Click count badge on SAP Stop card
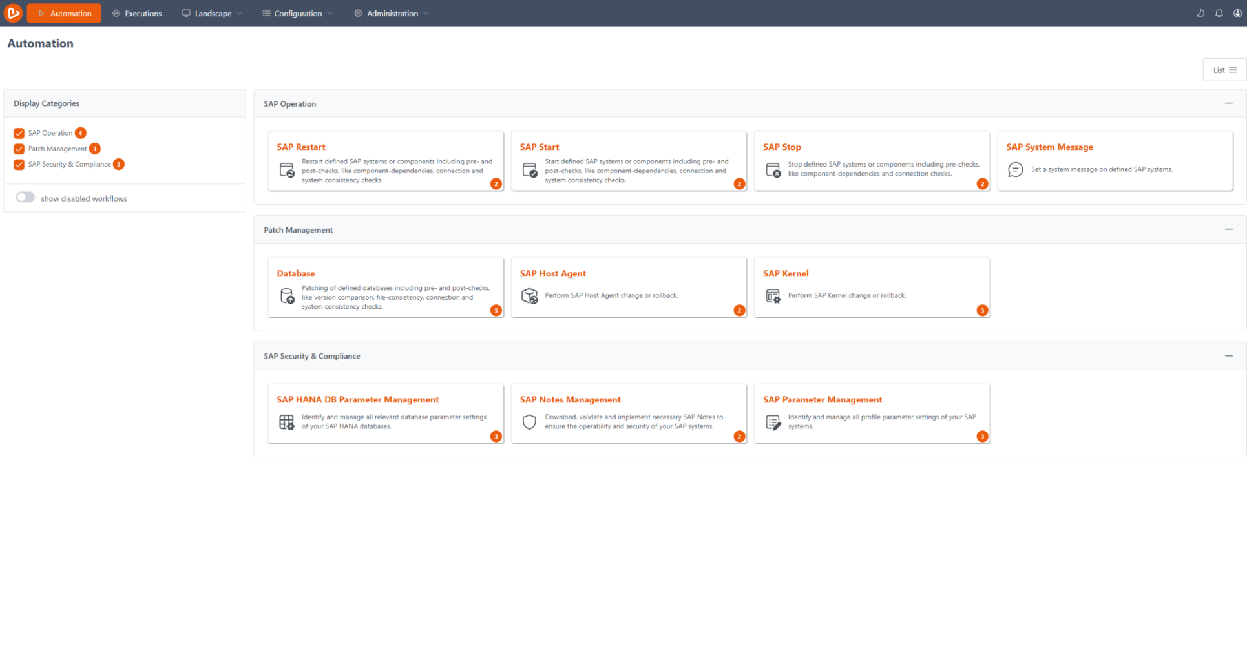The width and height of the screenshot is (1247, 646). (x=982, y=184)
